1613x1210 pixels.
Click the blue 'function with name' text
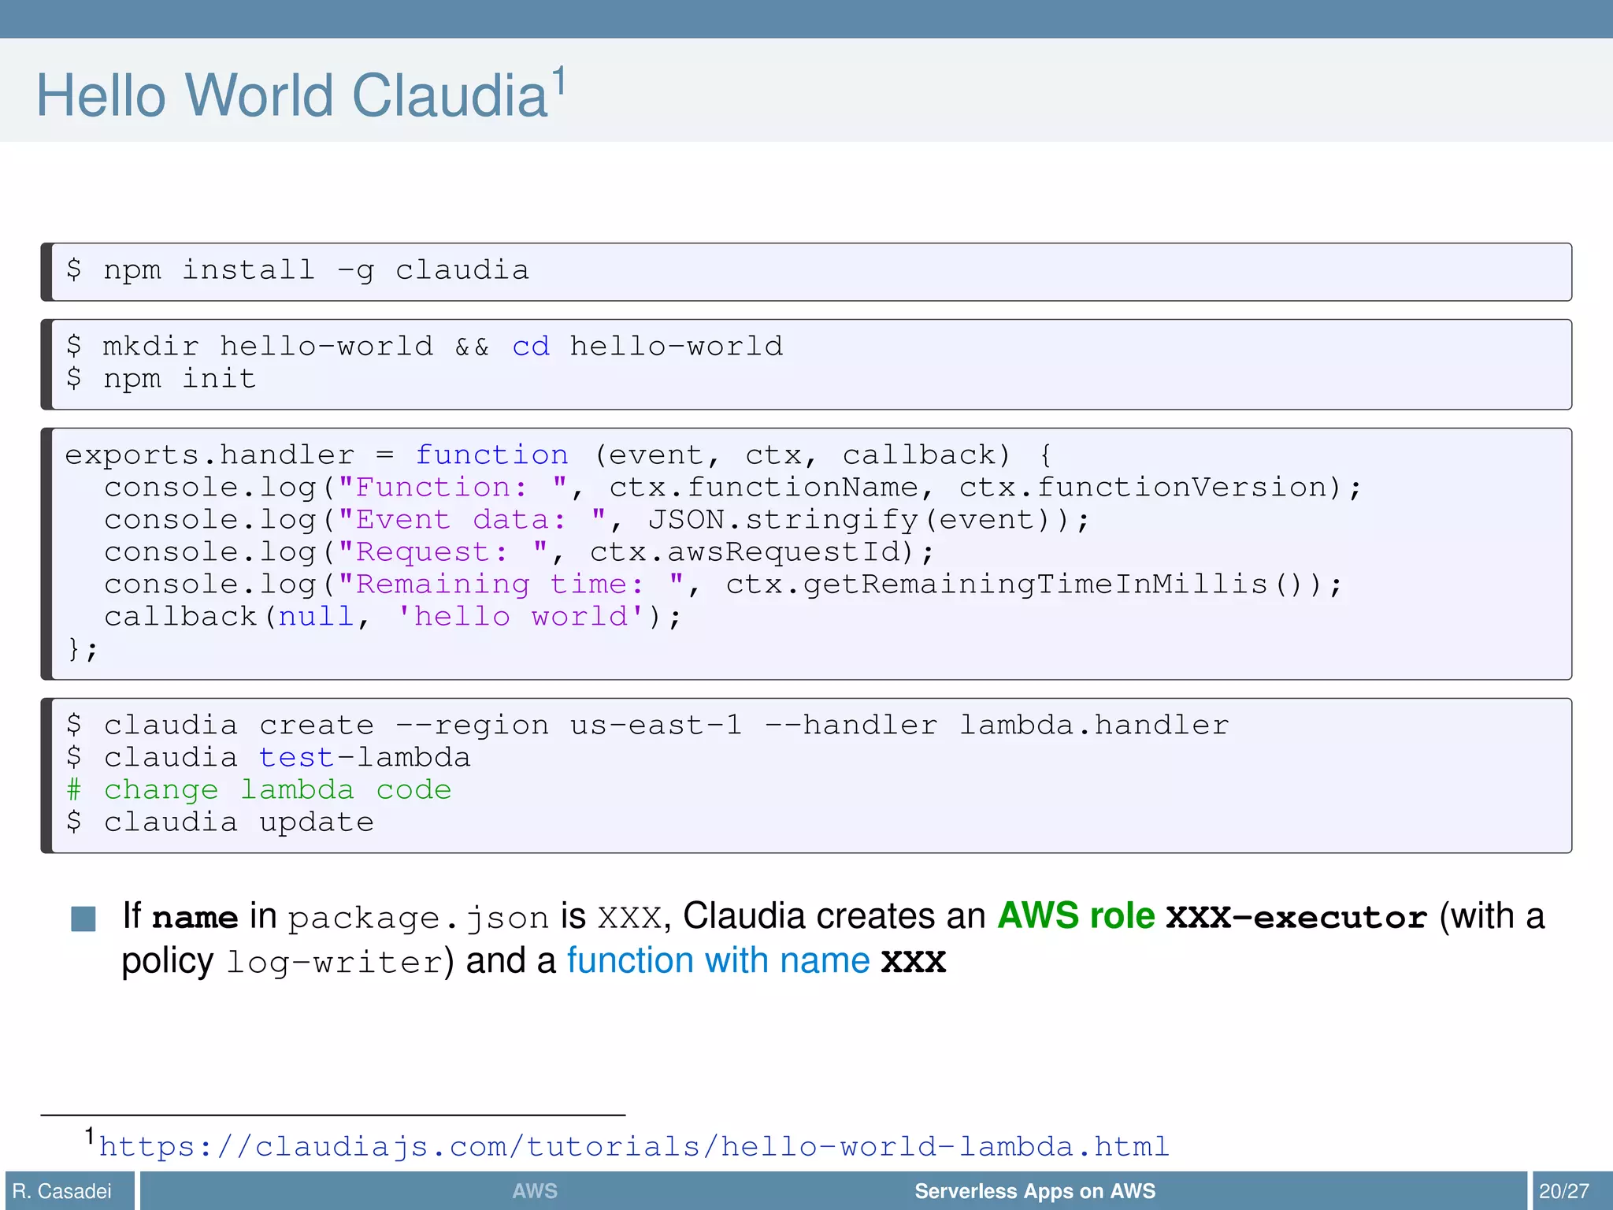pyautogui.click(x=718, y=961)
